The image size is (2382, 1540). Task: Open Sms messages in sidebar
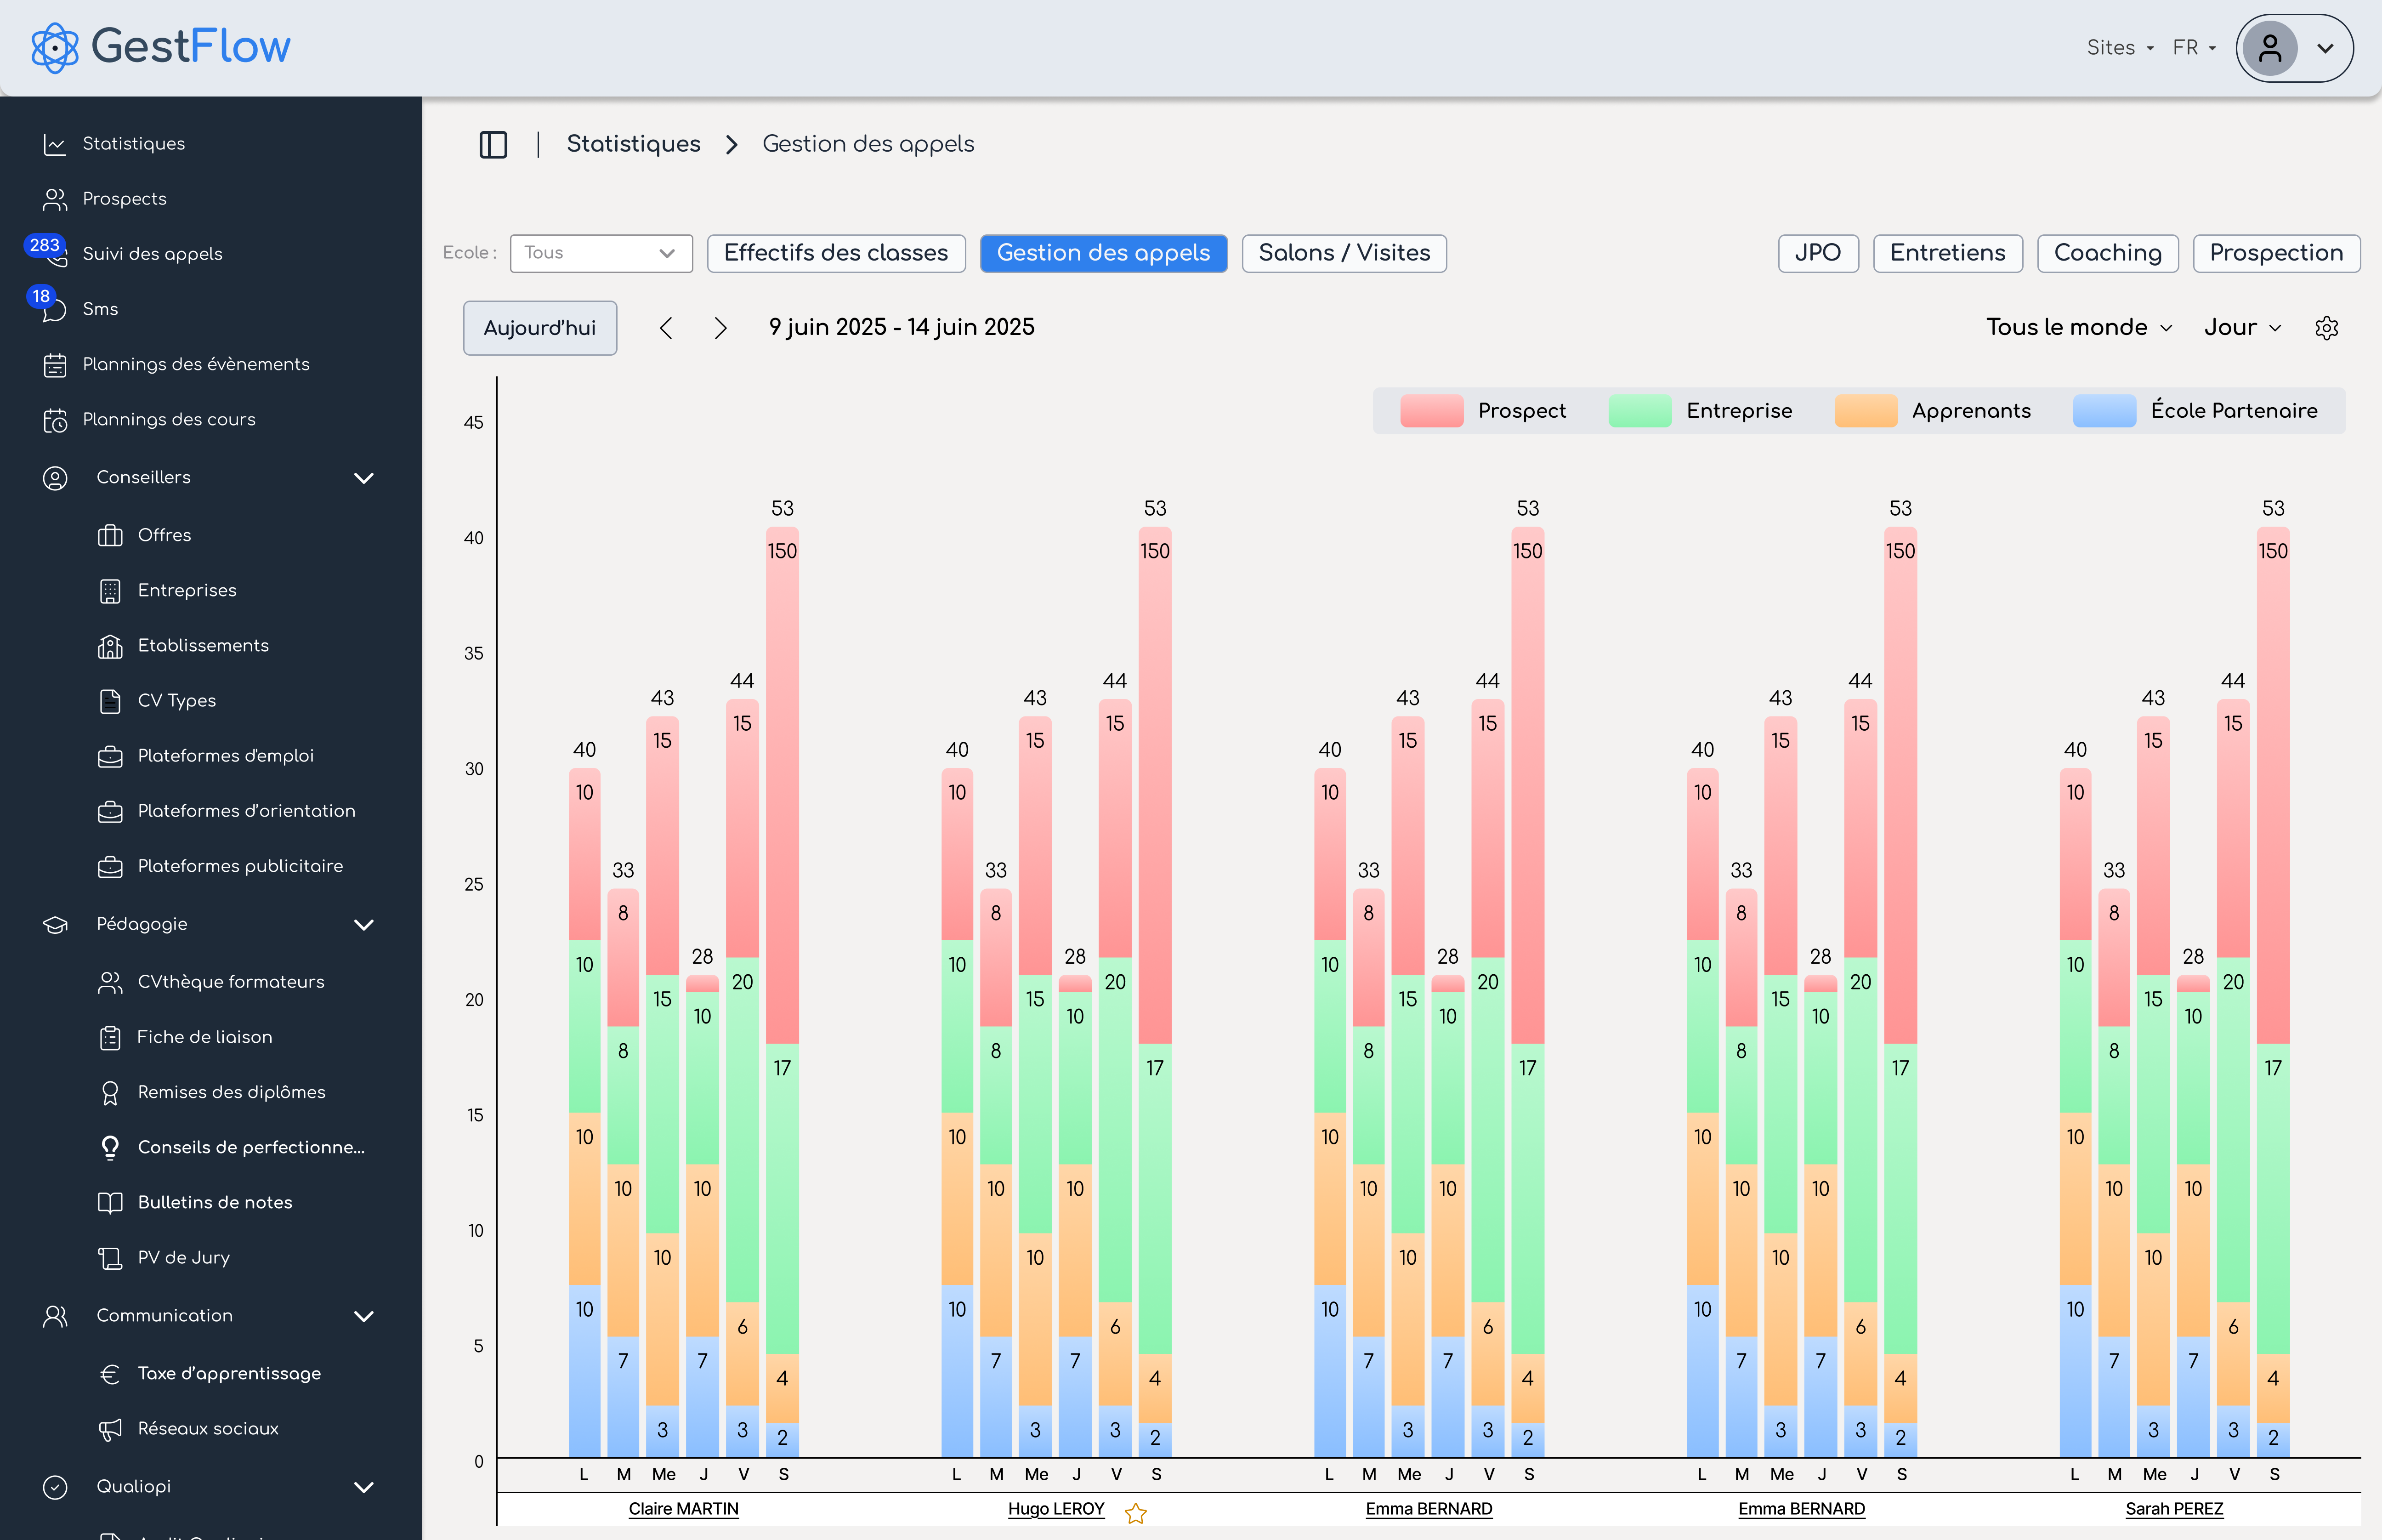point(100,309)
